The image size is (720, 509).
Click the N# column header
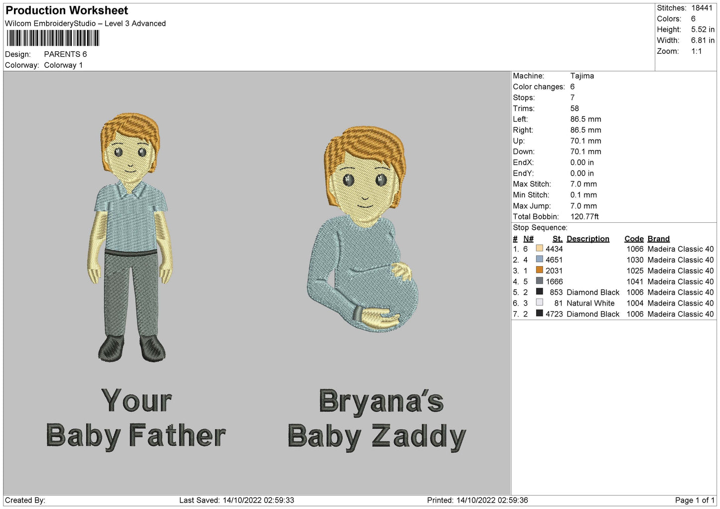[529, 239]
